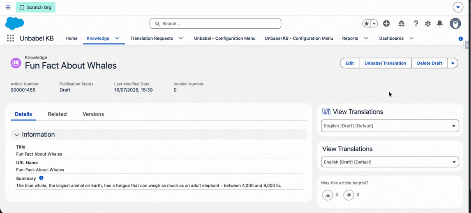
Task: Click the blue whale summary text
Action: coord(148,186)
